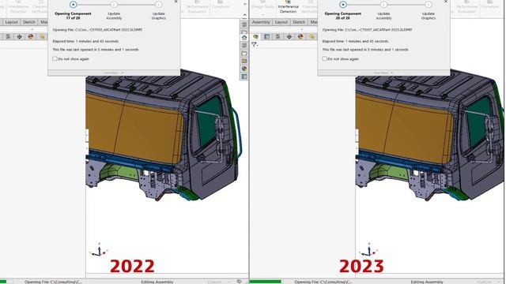Viewport: 506px width, 284px height.
Task: Tick 'Do not show again' in 2022 dialog
Action: [x=55, y=58]
